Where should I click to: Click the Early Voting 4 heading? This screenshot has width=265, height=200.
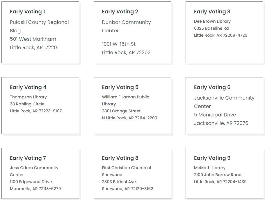coord(28,87)
